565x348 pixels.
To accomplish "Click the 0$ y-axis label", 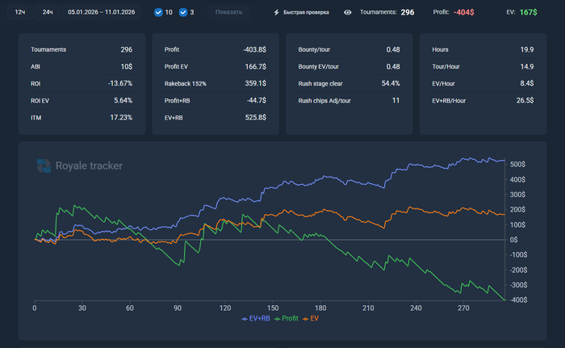I will tap(513, 240).
